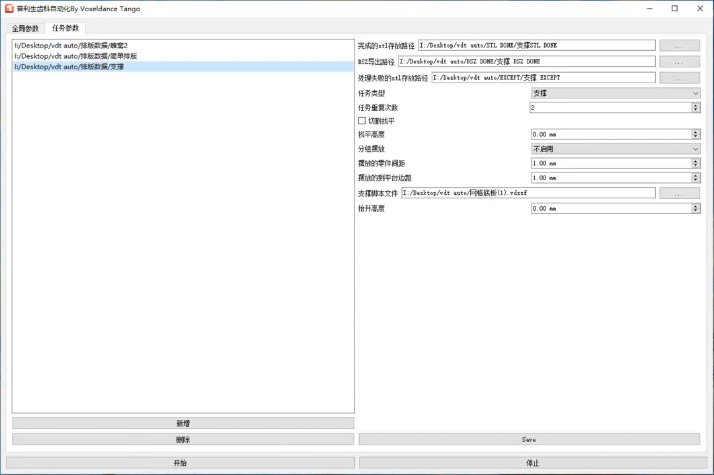Click the 新增 button to add a task

point(183,423)
